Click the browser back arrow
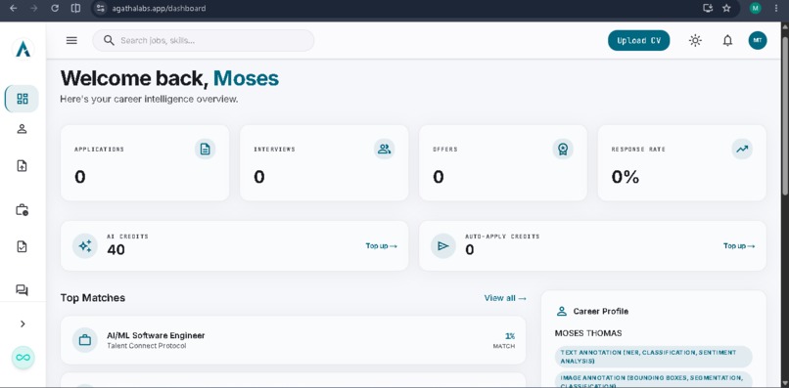Image resolution: width=789 pixels, height=388 pixels. [x=14, y=8]
